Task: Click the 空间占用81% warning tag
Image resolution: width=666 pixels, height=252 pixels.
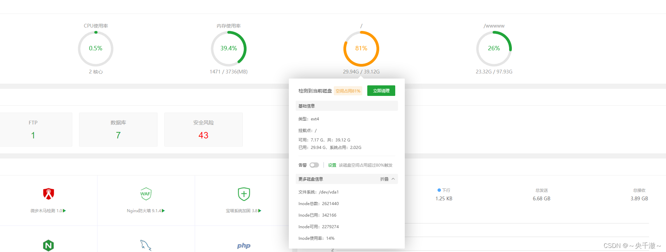Action: pos(348,91)
